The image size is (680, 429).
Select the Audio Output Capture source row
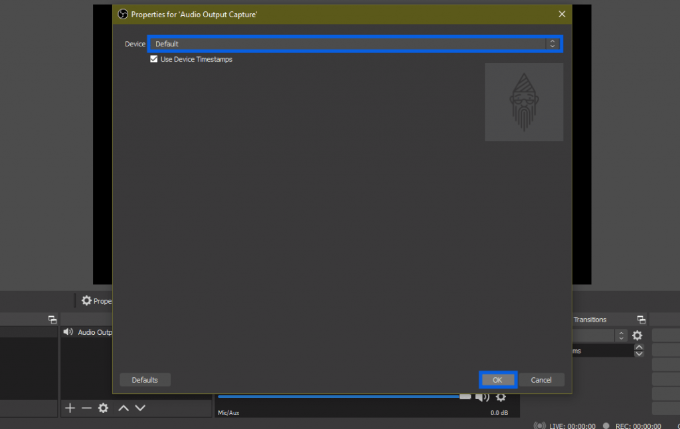point(87,332)
